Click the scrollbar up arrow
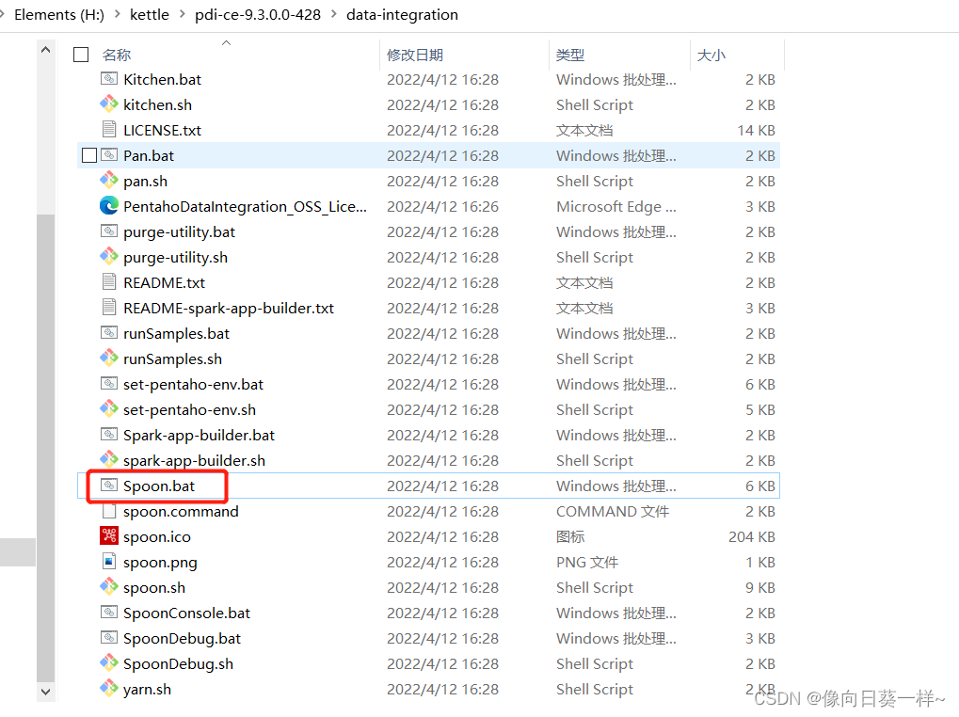Viewport: 959px width, 717px height. (x=45, y=50)
